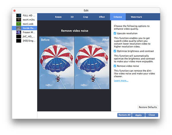This screenshot has width=172, height=135.
Task: Toggle Optimize brightness and contrast option
Action: point(115,51)
